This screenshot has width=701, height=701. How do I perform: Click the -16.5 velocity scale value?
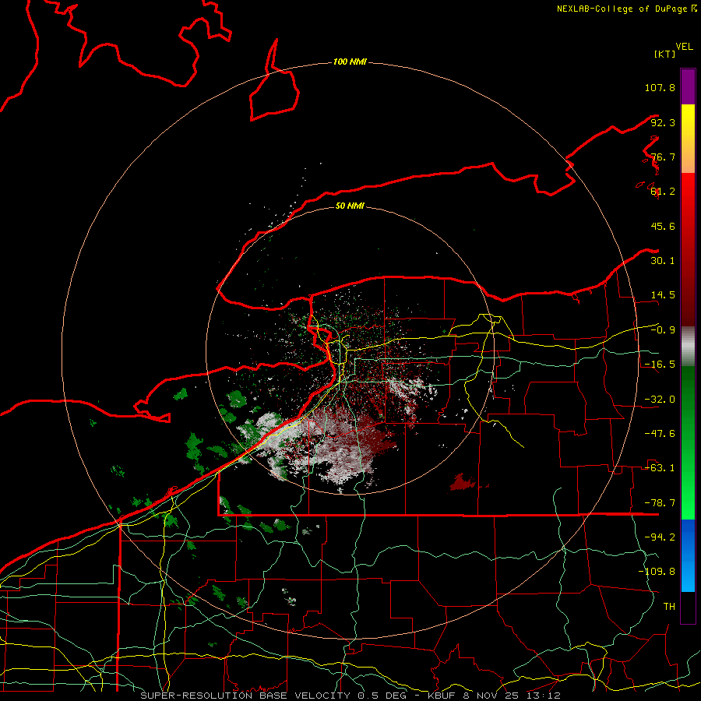[660, 365]
